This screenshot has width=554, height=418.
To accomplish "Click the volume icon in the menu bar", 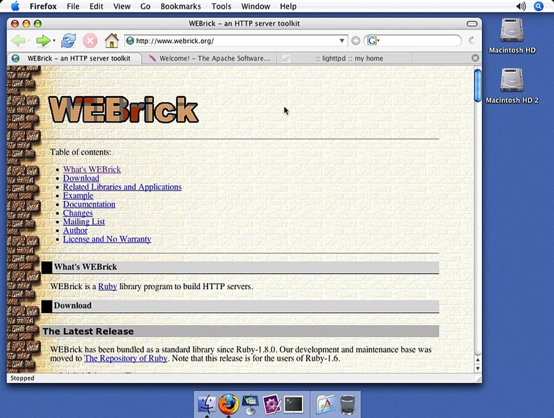I will 521,6.
